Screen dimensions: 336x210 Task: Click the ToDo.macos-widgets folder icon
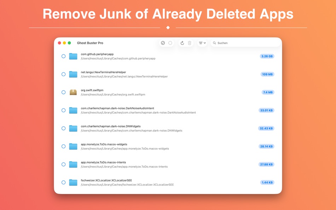click(x=73, y=146)
